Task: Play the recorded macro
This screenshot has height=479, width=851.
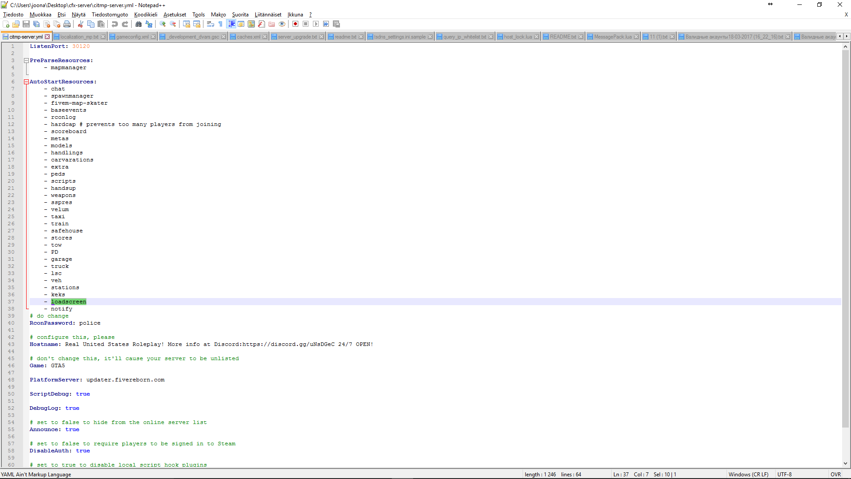Action: point(316,24)
